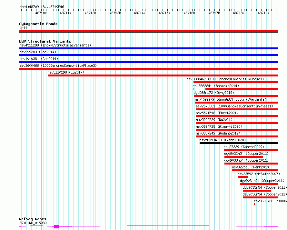Screen dimensions: 287x230
Task: Select the nsv3110298 (Lu2017) variant label
Action: [x=66, y=72]
